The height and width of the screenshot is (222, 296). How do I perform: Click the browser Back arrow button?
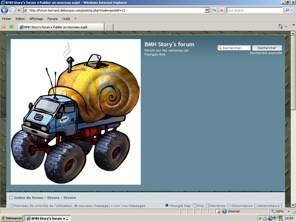pyautogui.click(x=5, y=10)
